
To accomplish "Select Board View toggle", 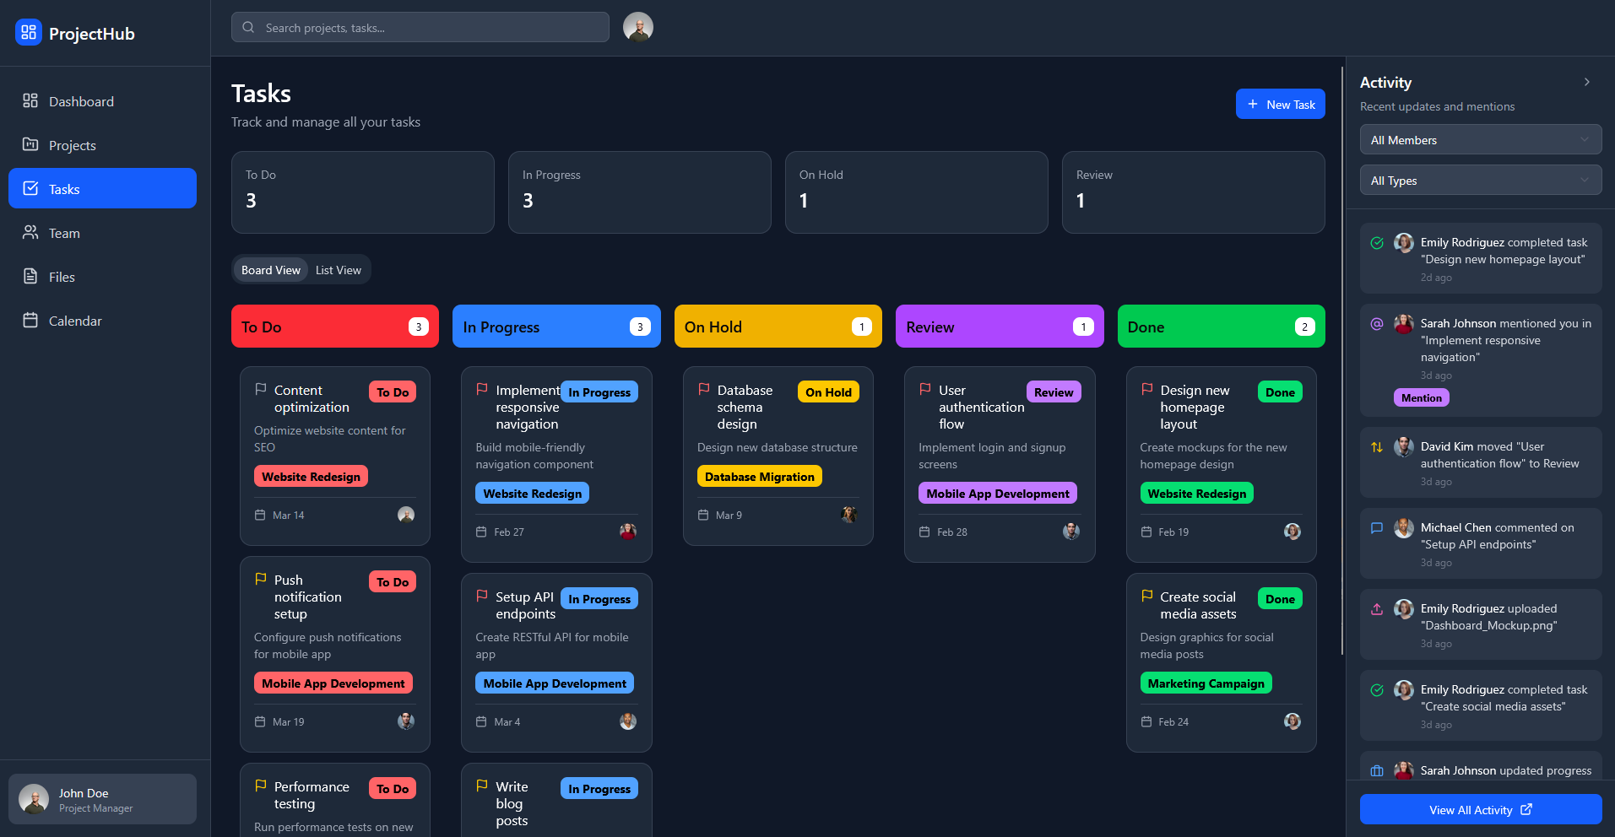I will pyautogui.click(x=270, y=270).
